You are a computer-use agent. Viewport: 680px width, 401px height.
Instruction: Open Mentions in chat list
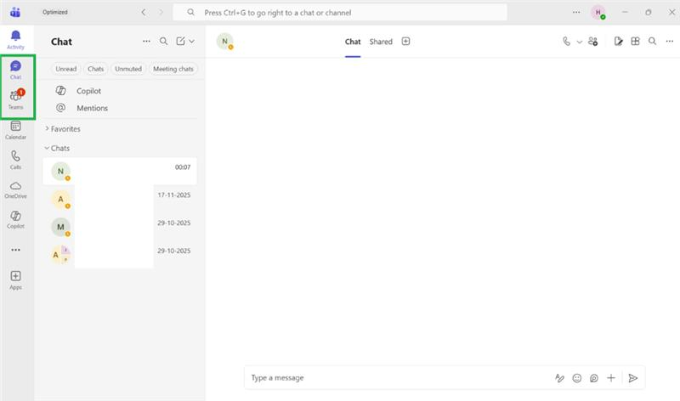tap(120, 108)
